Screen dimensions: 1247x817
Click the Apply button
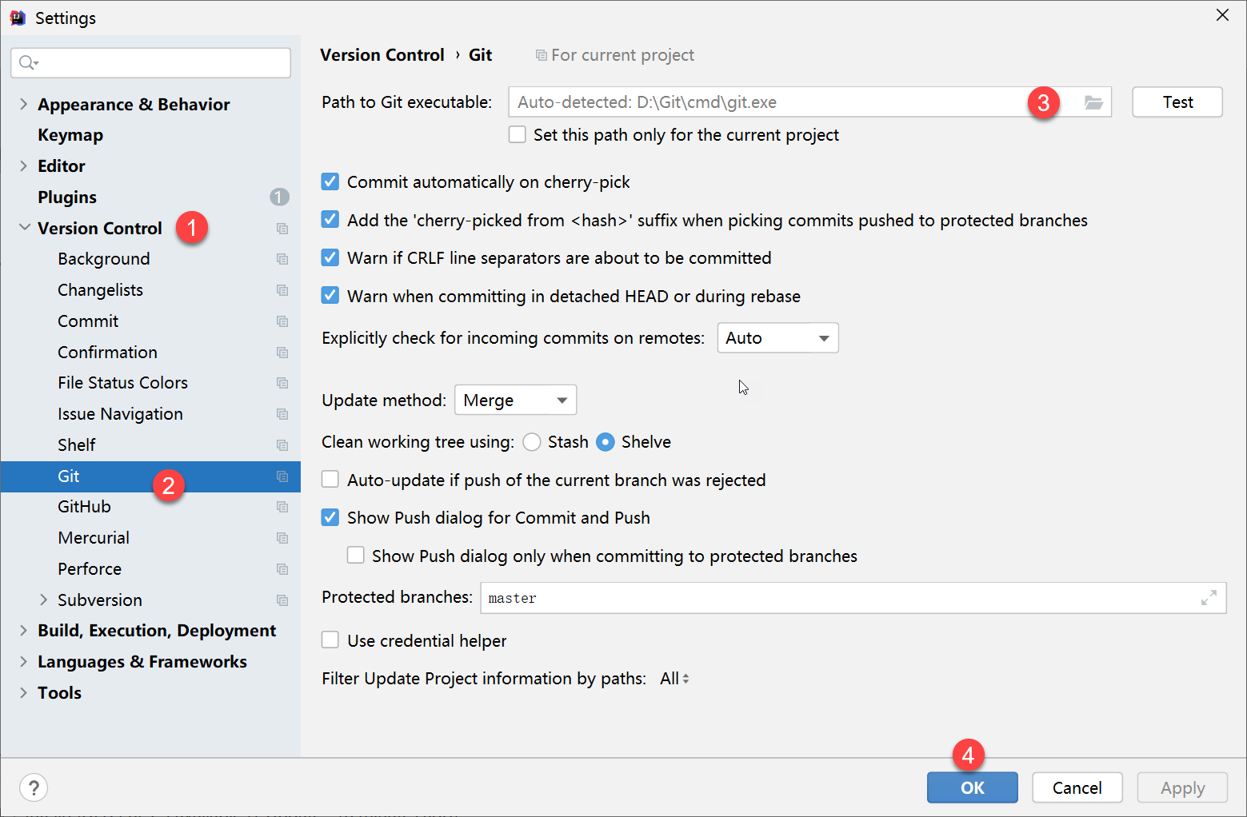coord(1182,787)
